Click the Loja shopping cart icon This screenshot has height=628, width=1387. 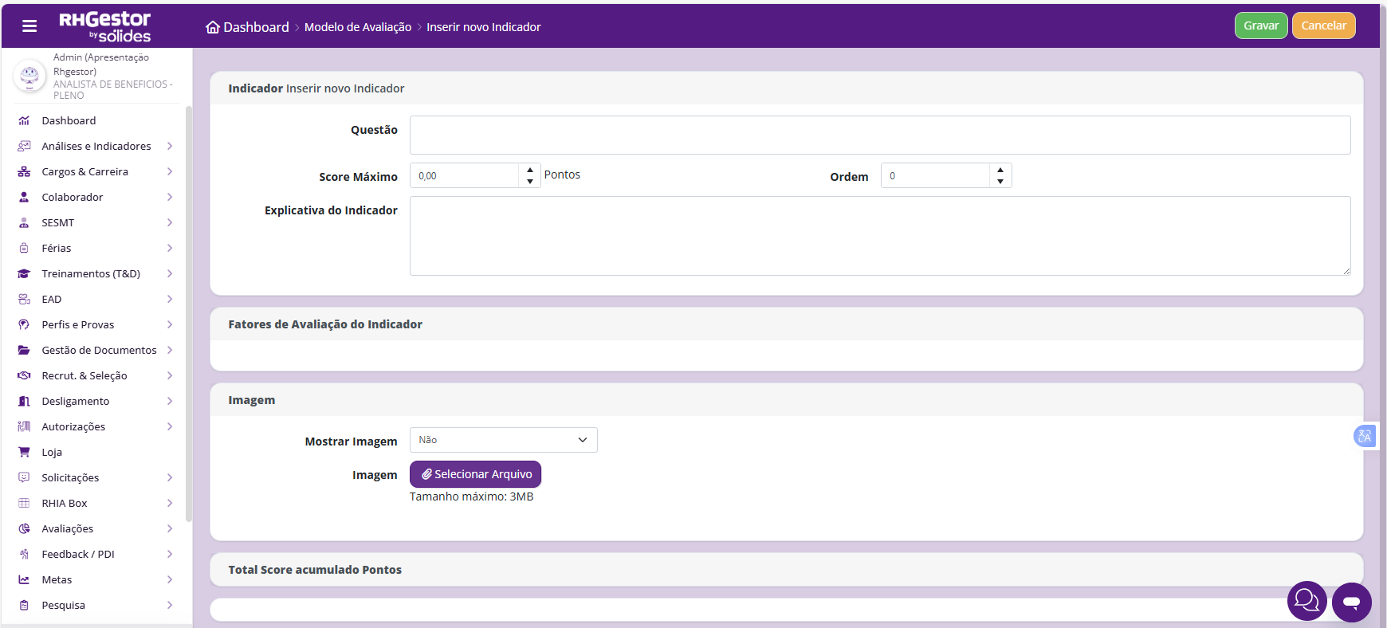pyautogui.click(x=24, y=452)
